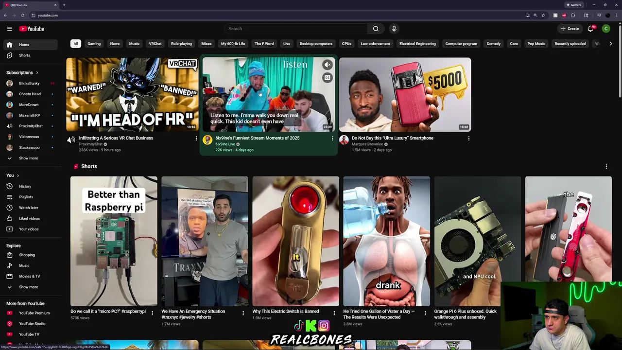
Task: Toggle captions on 6ix9ine video preview
Action: (x=328, y=78)
